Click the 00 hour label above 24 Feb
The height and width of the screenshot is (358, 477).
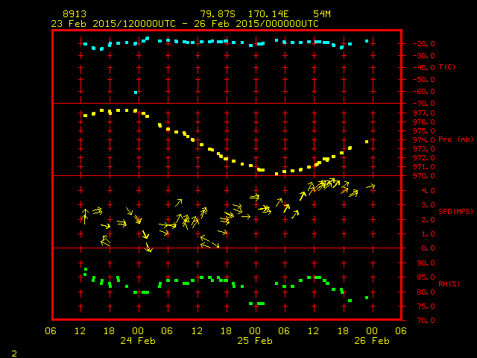(x=138, y=331)
